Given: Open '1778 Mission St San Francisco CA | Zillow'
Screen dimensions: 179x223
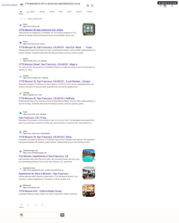Looking at the screenshot, I should click(x=41, y=30).
